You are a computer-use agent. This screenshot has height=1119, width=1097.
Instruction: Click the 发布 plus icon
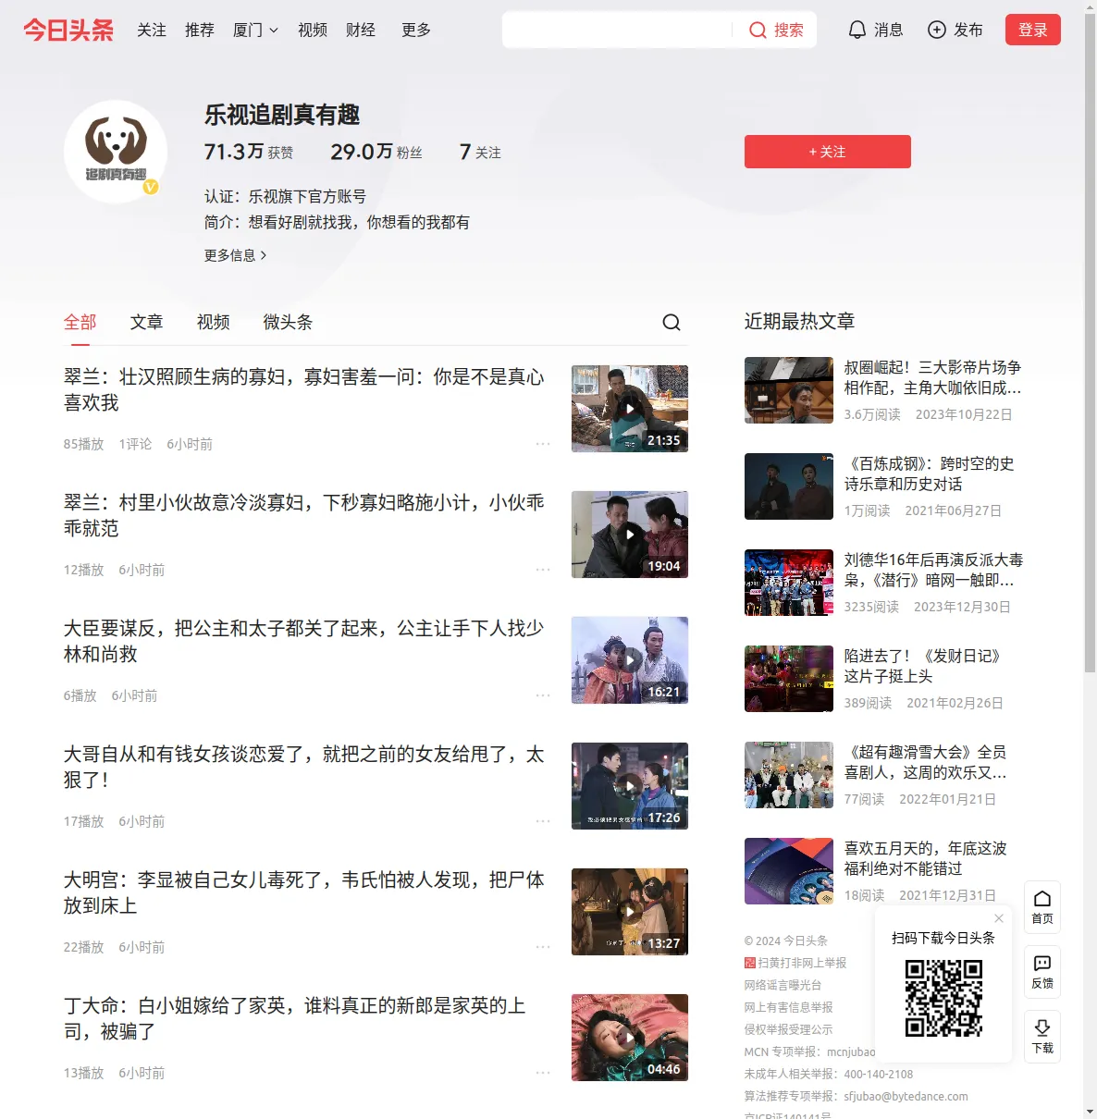pos(937,30)
